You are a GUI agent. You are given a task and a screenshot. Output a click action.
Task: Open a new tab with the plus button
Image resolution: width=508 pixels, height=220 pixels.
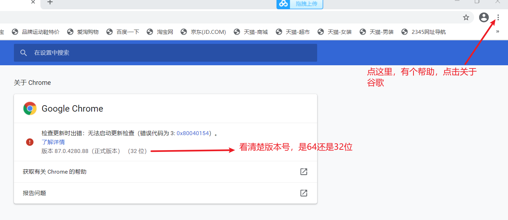tap(50, 3)
